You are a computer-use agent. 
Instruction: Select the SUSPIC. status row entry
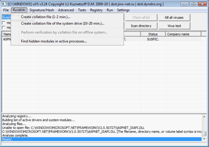153,39
